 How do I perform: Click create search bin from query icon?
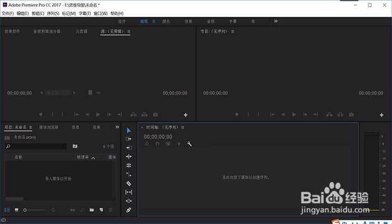[75, 146]
